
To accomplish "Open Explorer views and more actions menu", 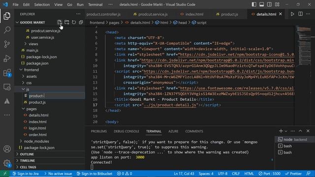I will coord(78,14).
